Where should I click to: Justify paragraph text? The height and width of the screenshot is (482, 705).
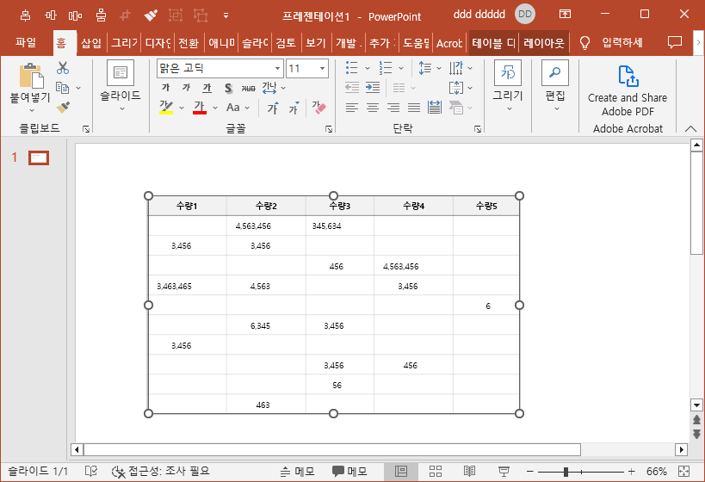[x=414, y=108]
